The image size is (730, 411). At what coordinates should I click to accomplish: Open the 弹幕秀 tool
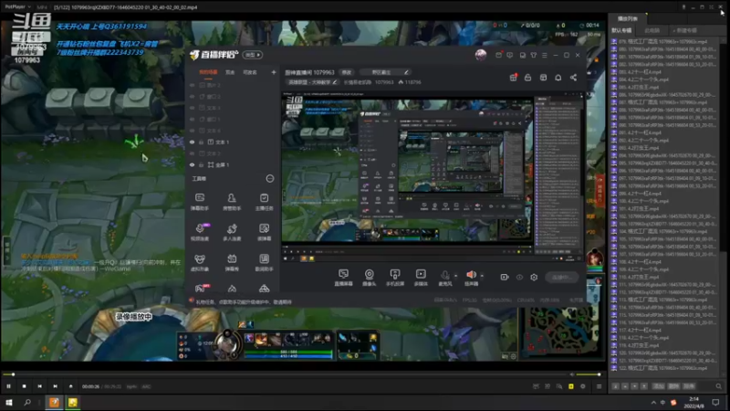click(x=232, y=263)
